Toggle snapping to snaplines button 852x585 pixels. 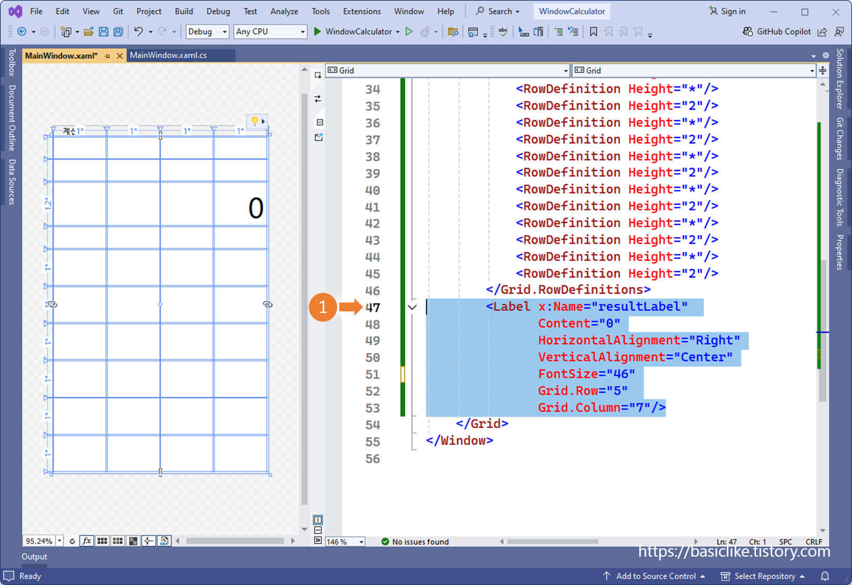tap(149, 541)
